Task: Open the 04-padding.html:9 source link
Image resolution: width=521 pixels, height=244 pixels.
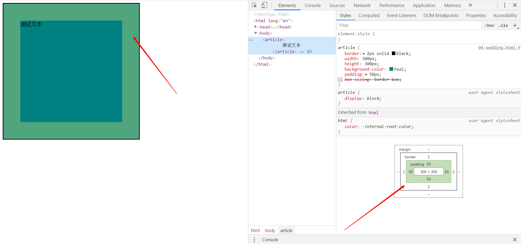Action: pos(499,48)
